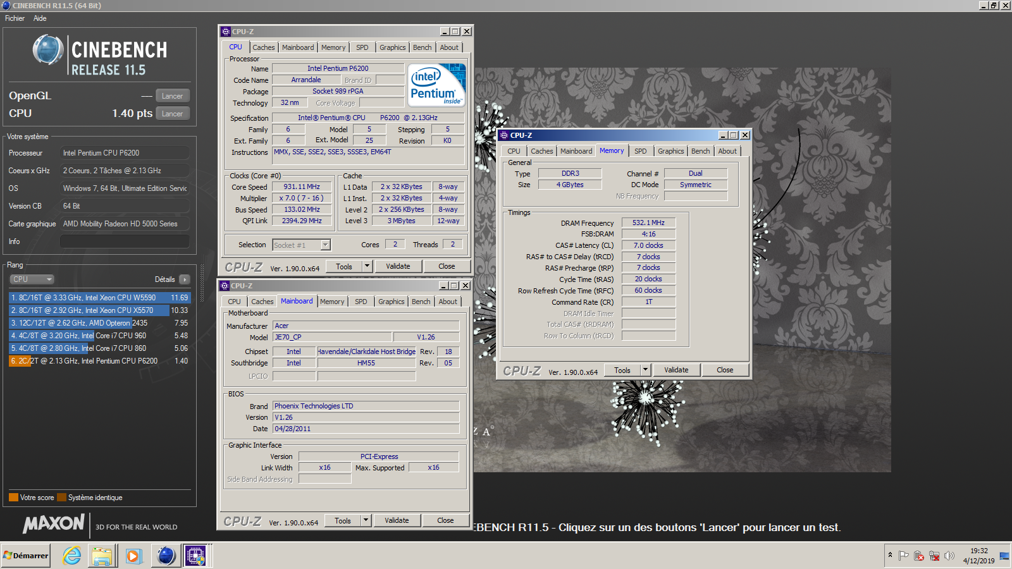Image resolution: width=1012 pixels, height=569 pixels.
Task: Click Validate in CPU-Z Mainboard window
Action: click(x=397, y=520)
